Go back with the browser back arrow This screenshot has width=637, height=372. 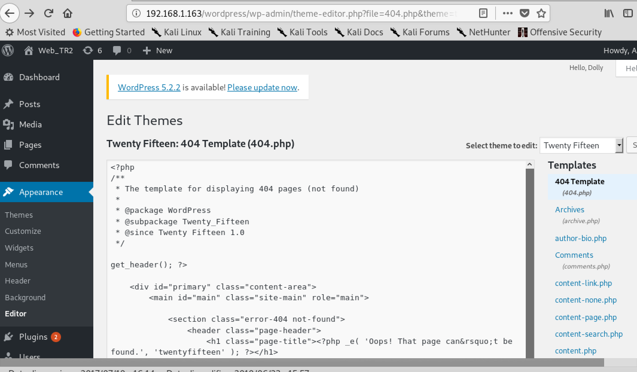click(x=10, y=13)
